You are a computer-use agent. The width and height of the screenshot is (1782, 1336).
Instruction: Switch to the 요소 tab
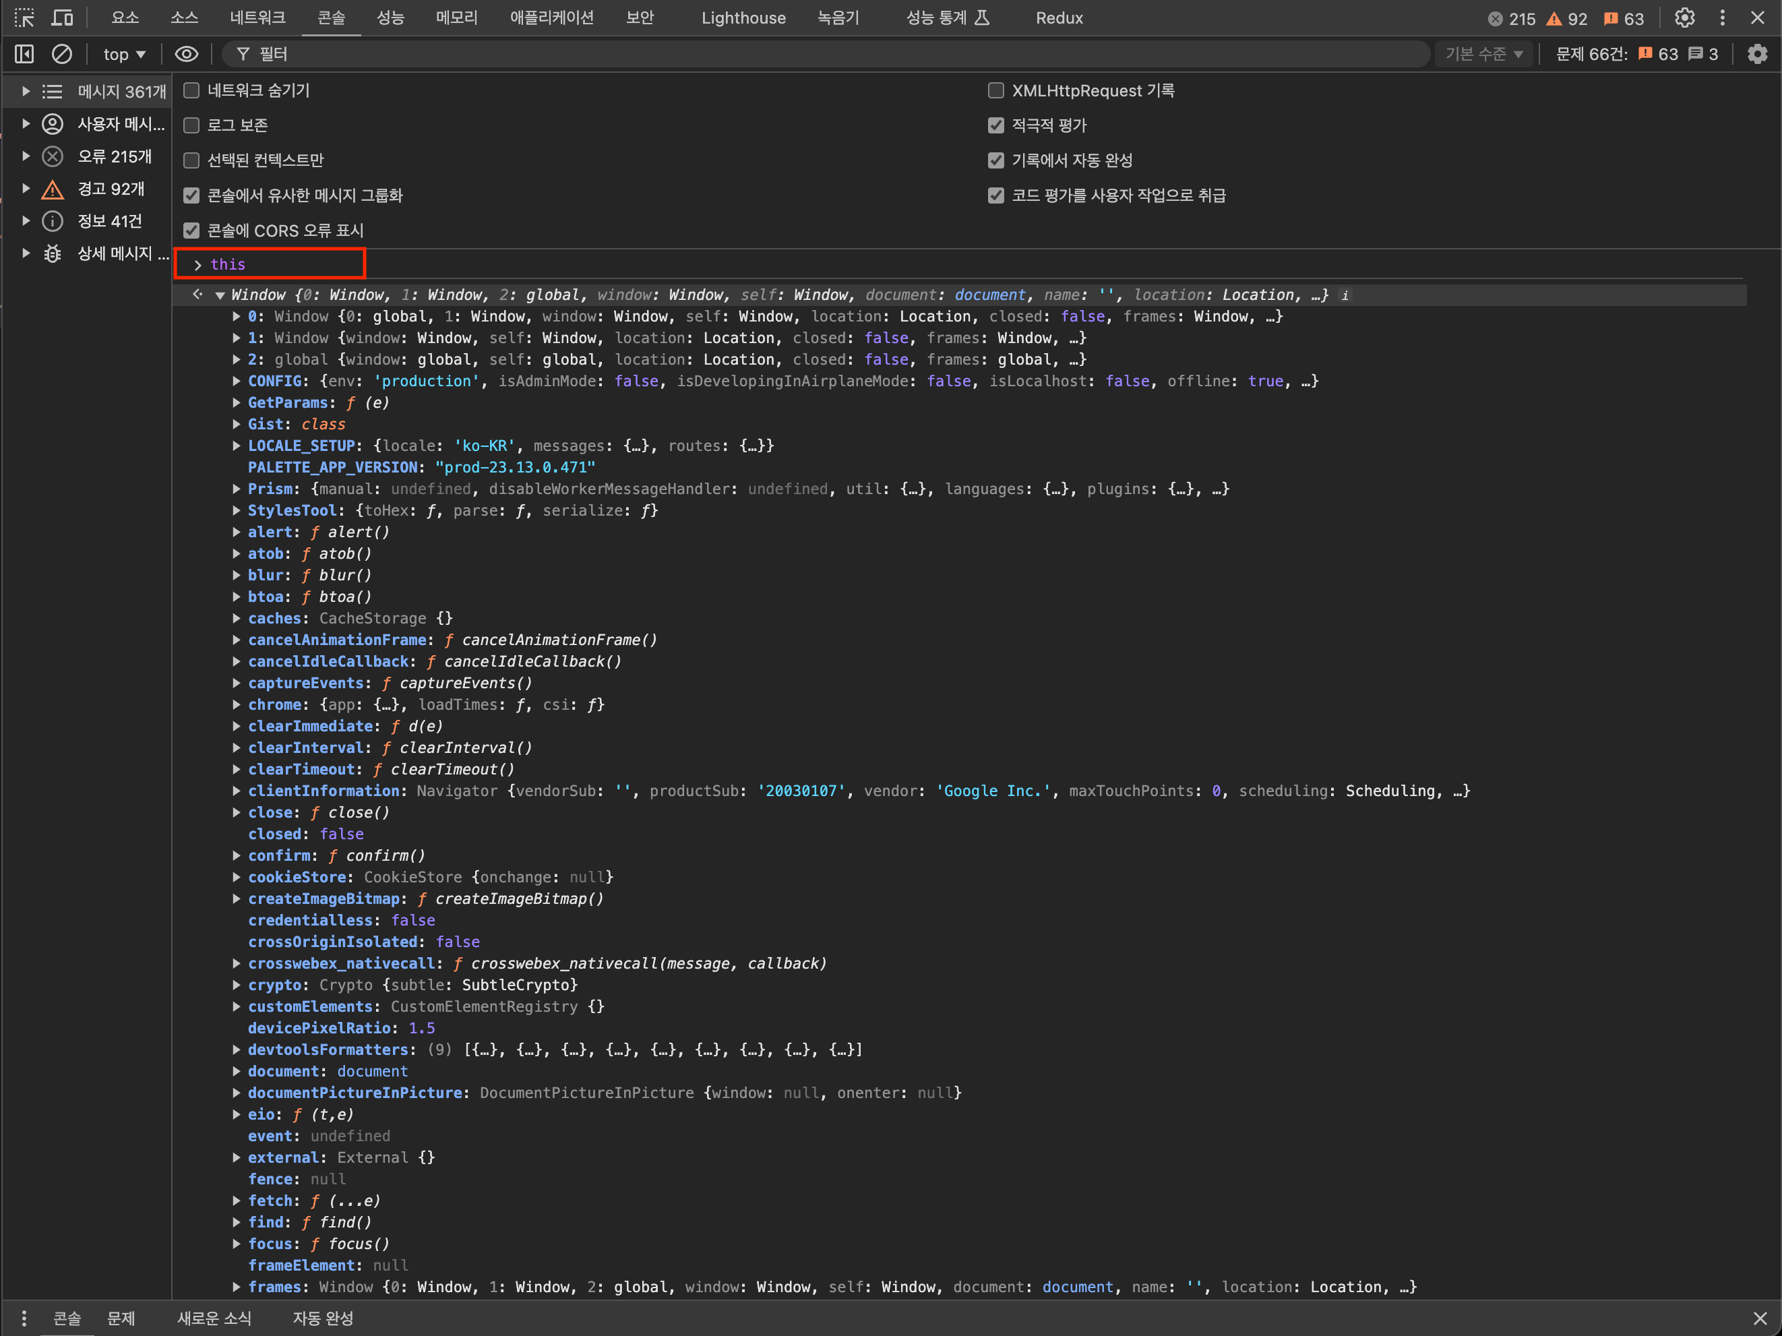click(125, 18)
